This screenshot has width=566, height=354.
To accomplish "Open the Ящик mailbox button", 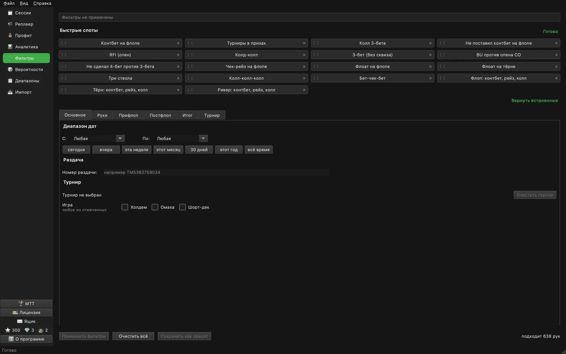I will pyautogui.click(x=26, y=321).
